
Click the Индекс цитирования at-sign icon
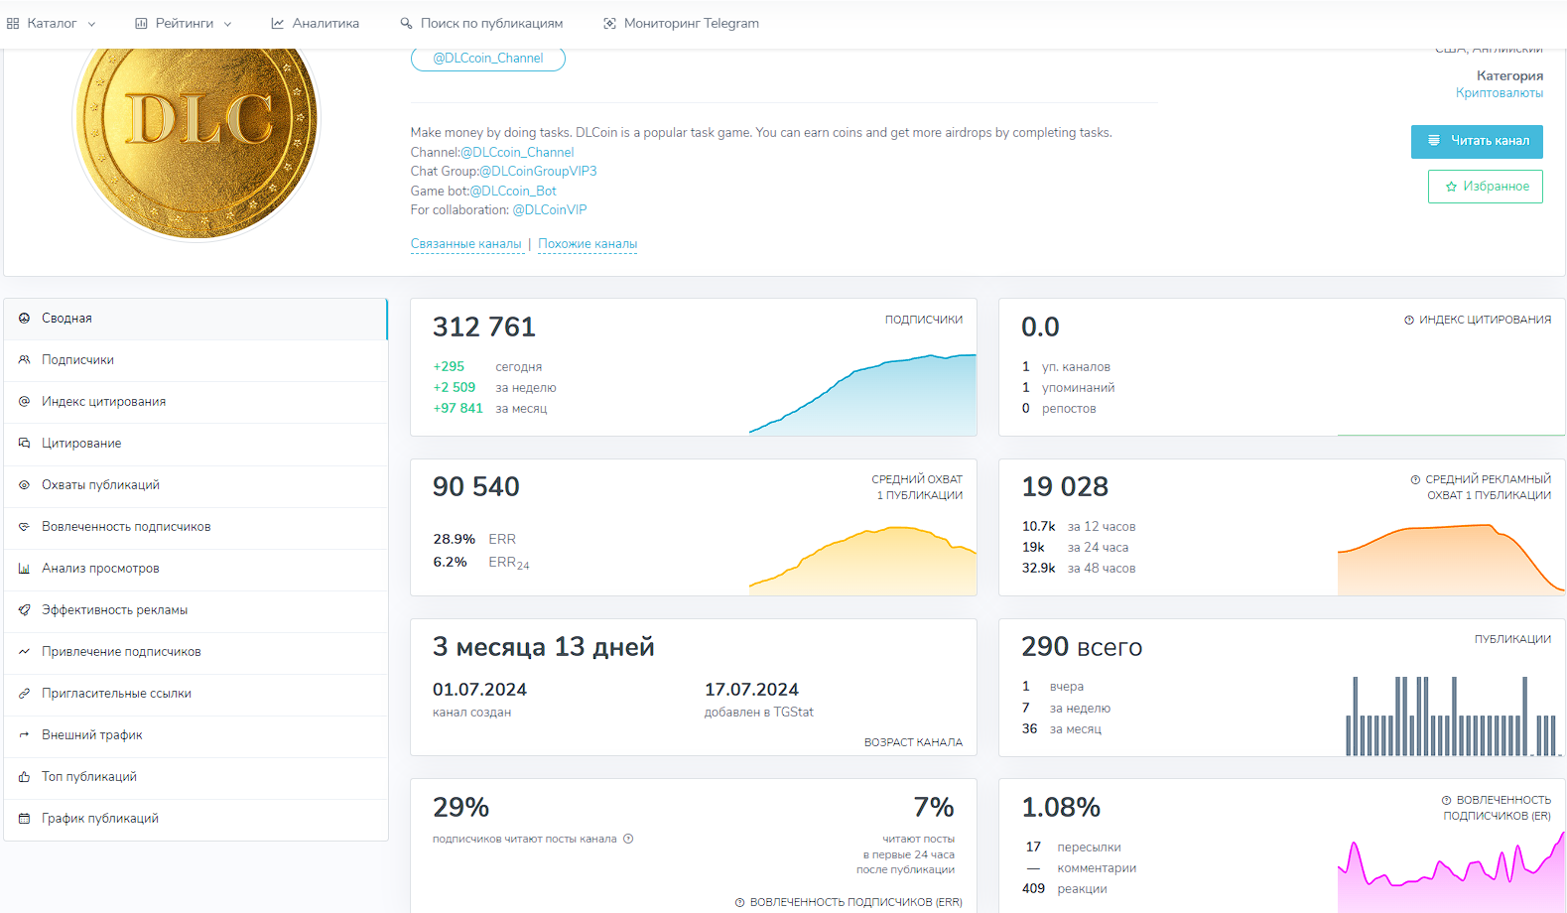tap(24, 402)
